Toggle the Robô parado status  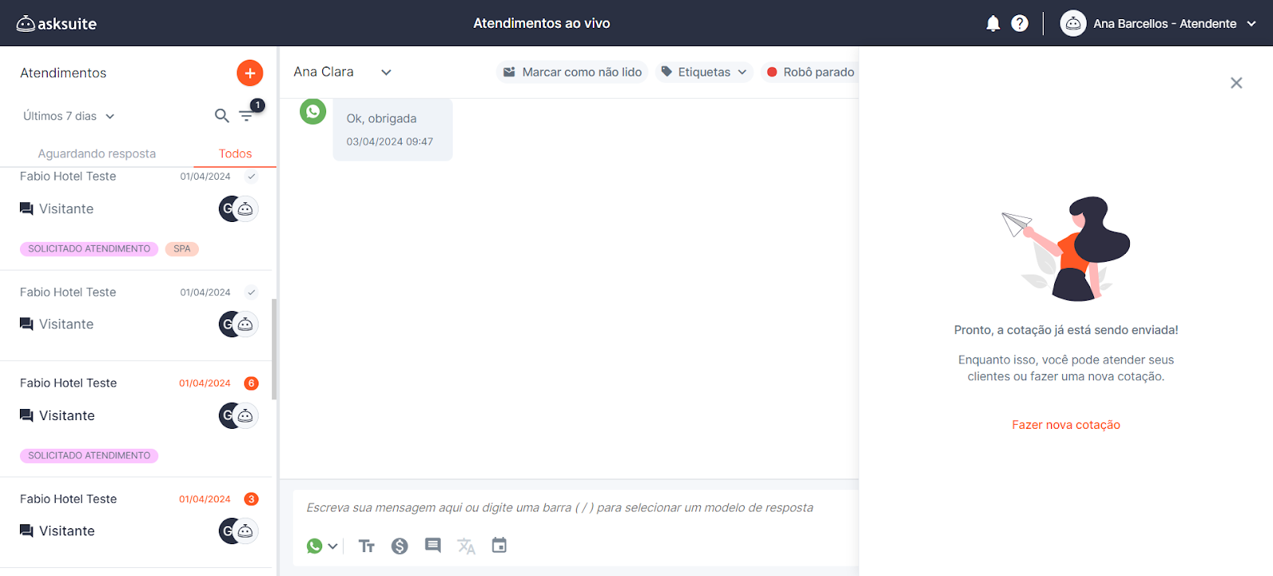coord(810,72)
